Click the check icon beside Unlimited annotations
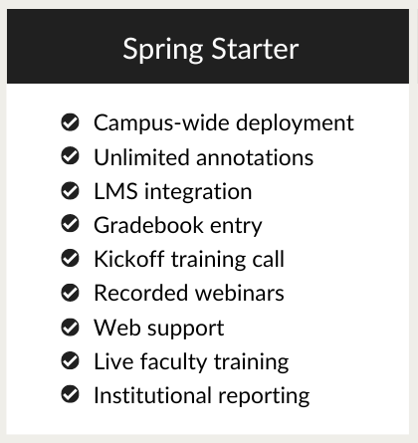418x443 pixels. (x=70, y=156)
